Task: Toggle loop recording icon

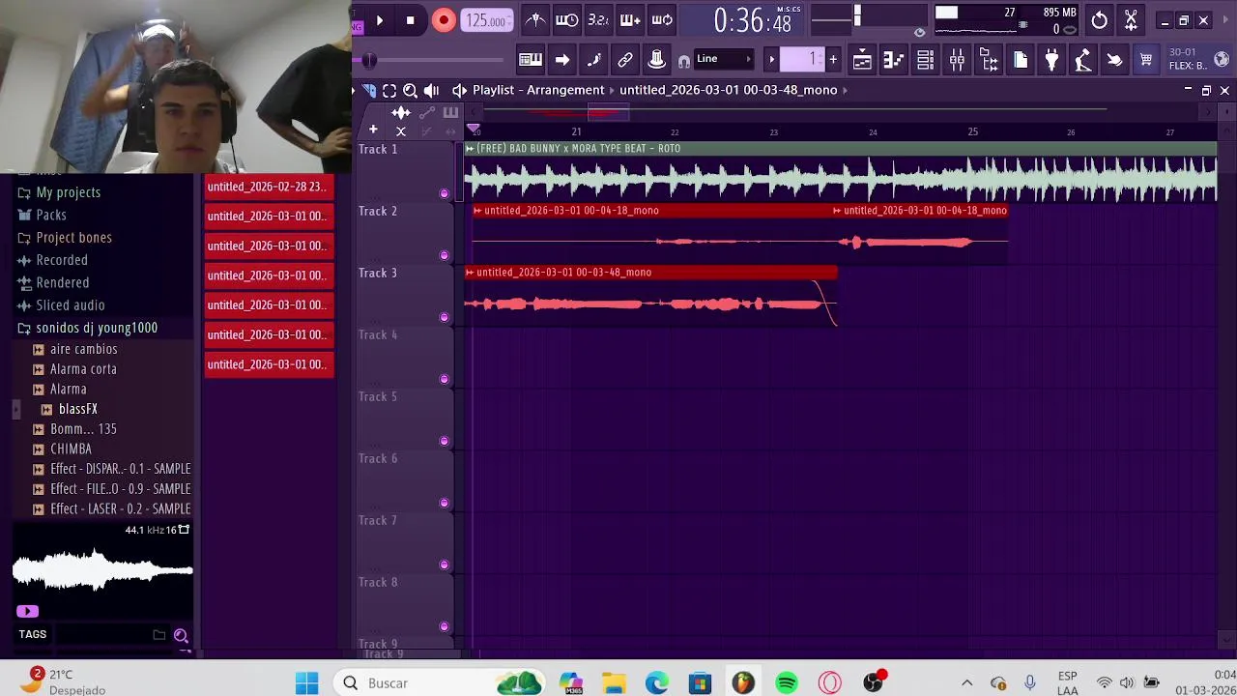Action: (662, 20)
